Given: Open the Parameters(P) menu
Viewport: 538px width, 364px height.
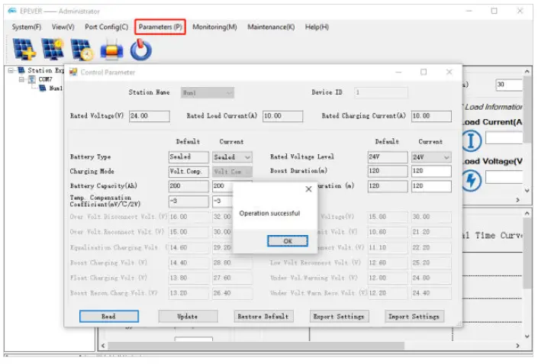Looking at the screenshot, I should coord(160,27).
